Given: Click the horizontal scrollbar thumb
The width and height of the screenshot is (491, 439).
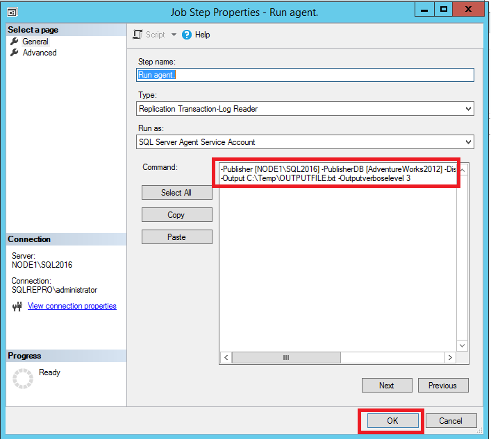Looking at the screenshot, I should 286,357.
